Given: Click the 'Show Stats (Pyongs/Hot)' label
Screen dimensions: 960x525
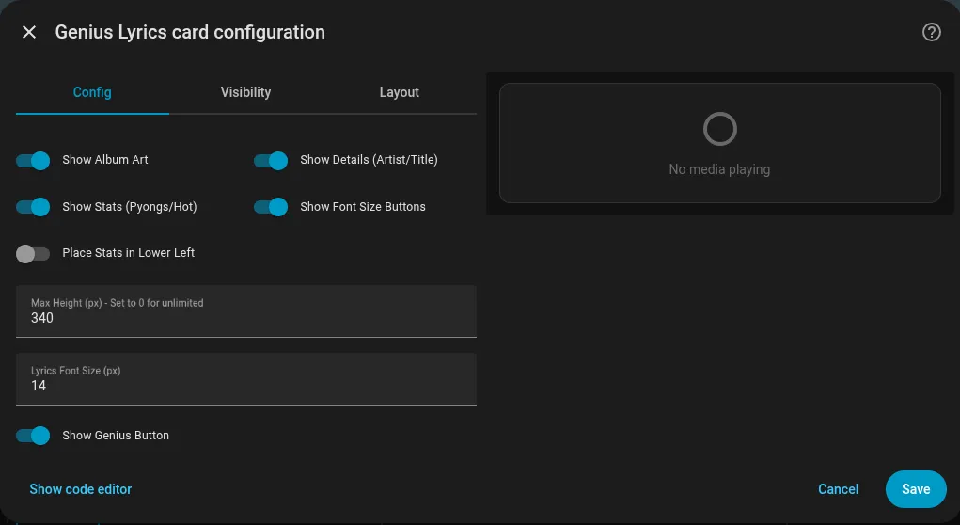Looking at the screenshot, I should (130, 206).
